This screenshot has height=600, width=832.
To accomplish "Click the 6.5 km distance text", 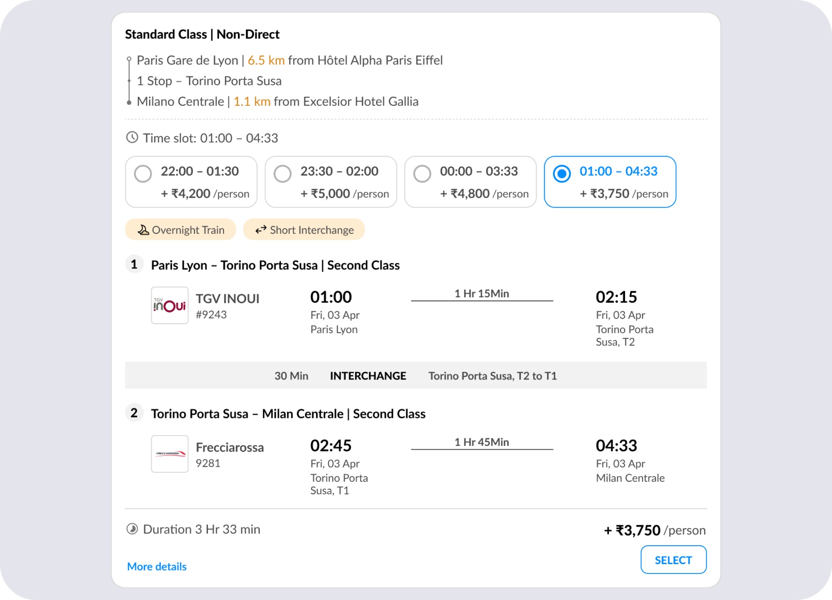I will tap(266, 60).
